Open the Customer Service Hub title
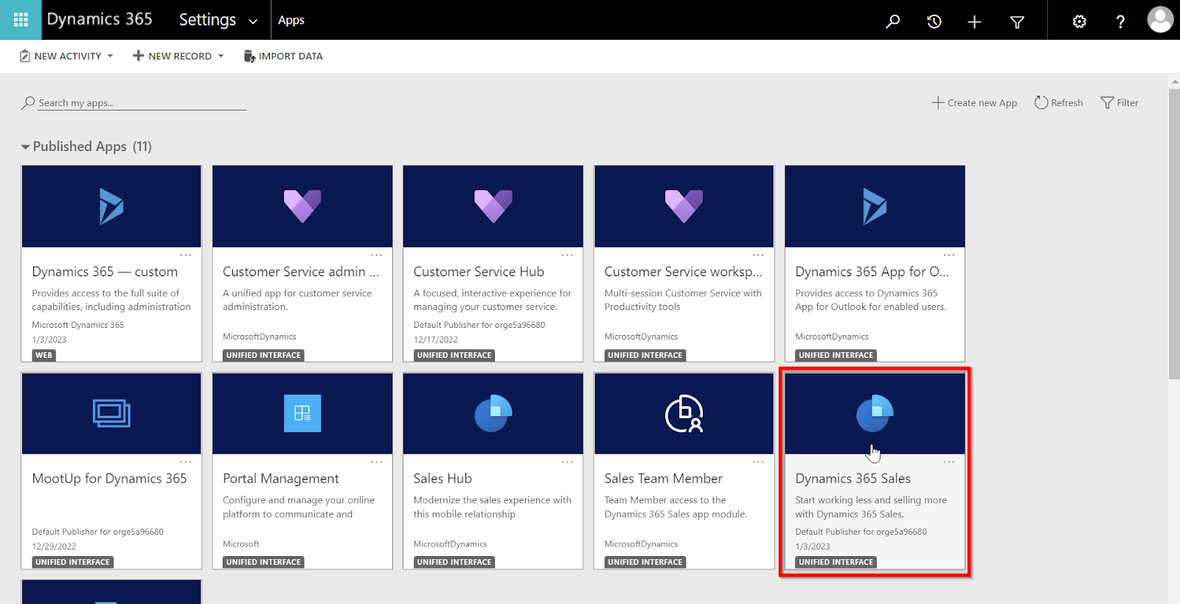Viewport: 1180px width, 604px height. [x=479, y=272]
